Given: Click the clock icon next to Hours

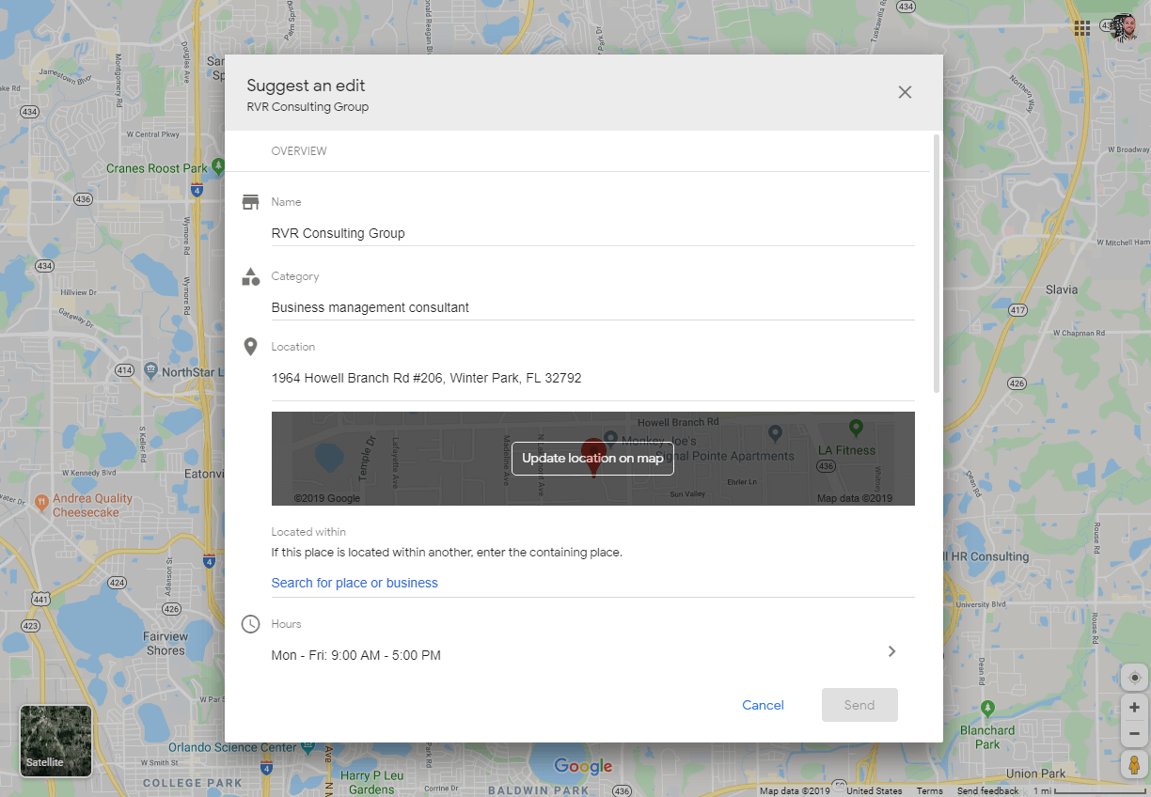Looking at the screenshot, I should pos(250,623).
